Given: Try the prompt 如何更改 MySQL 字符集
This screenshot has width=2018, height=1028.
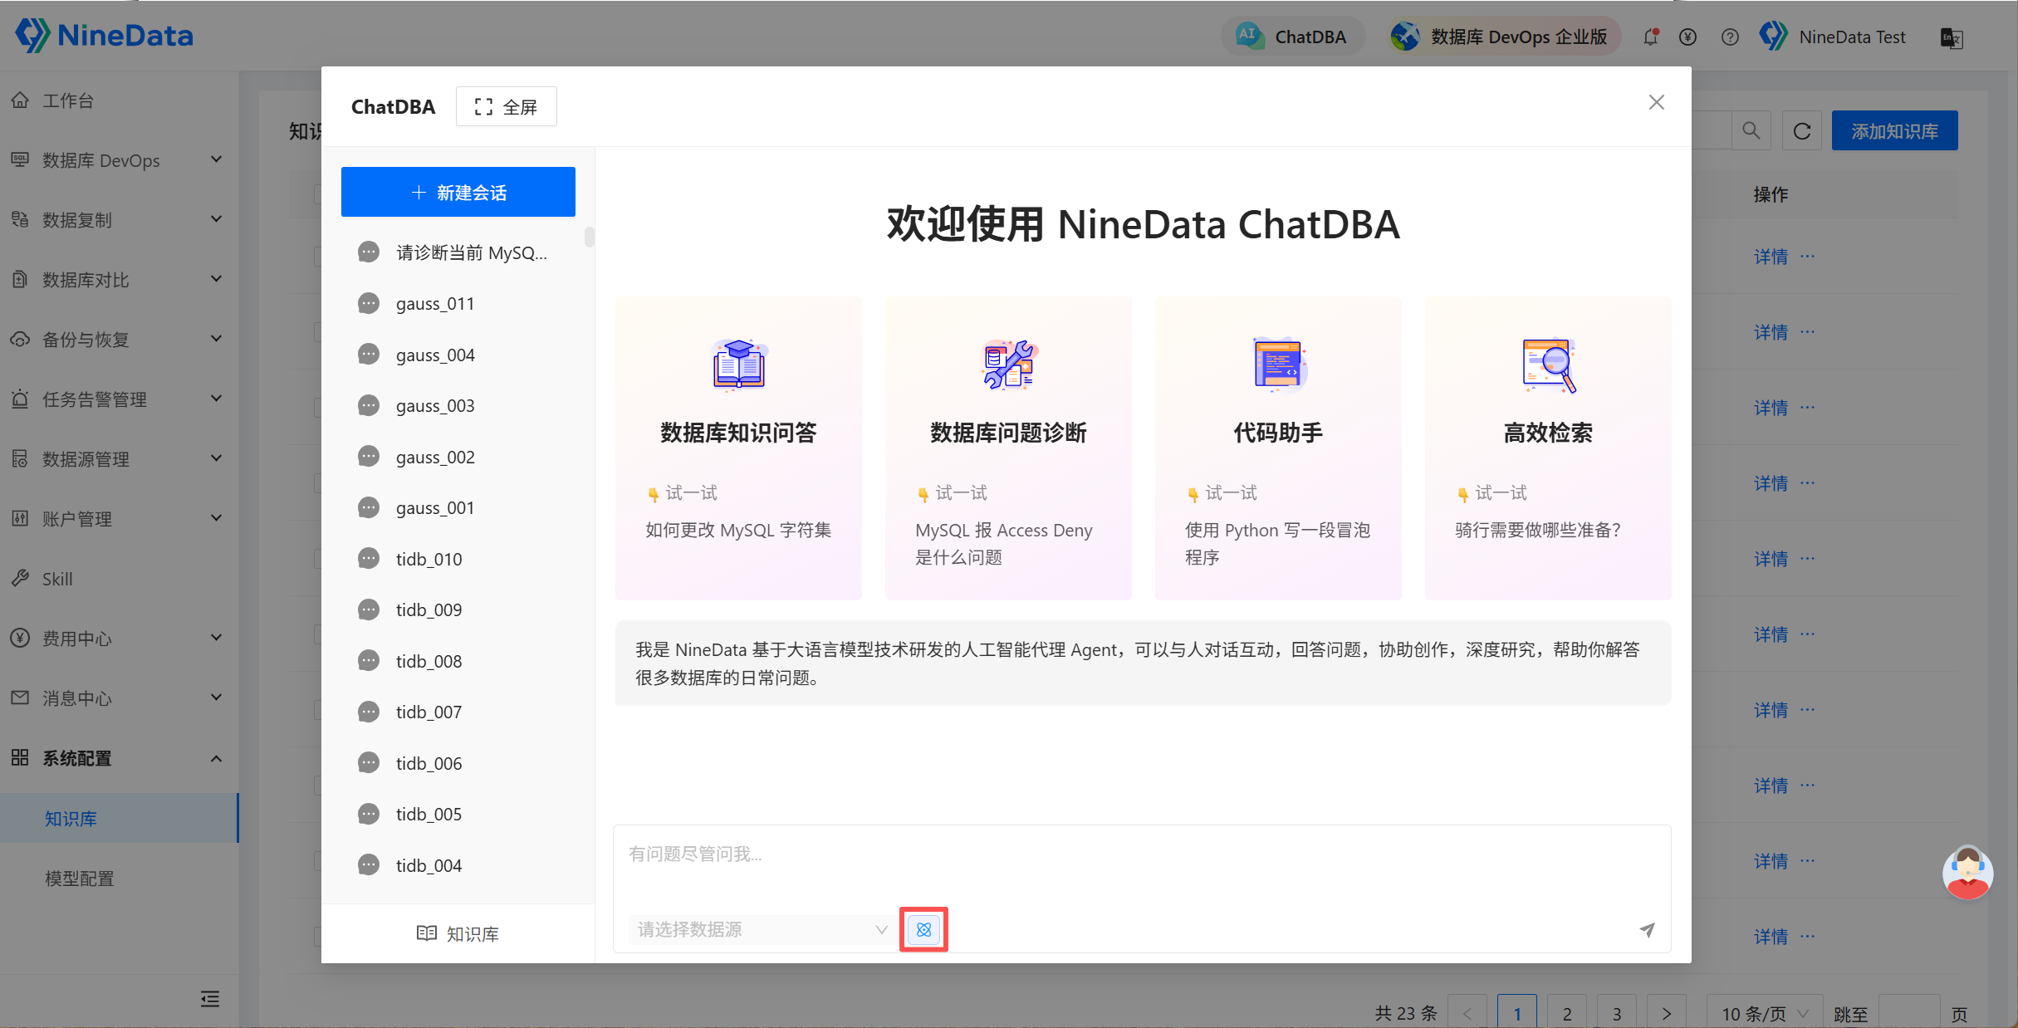Looking at the screenshot, I should tap(738, 530).
